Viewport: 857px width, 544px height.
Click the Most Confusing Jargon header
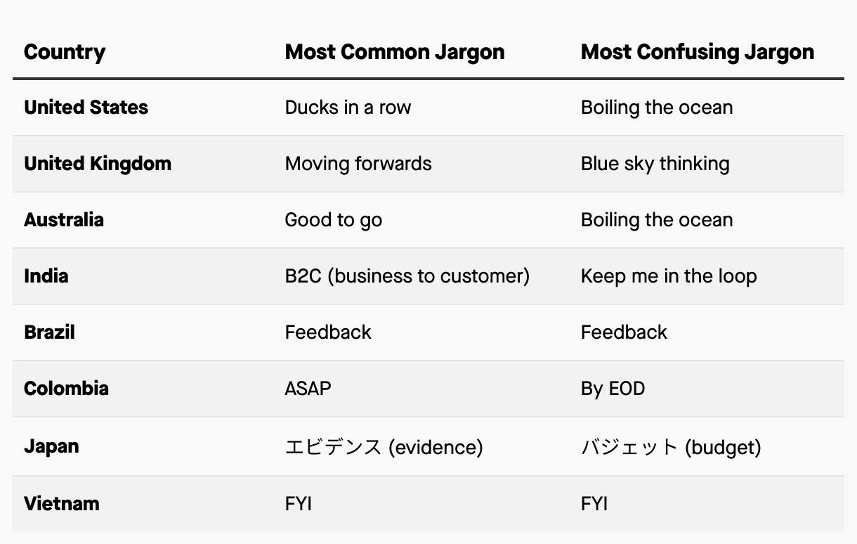pyautogui.click(x=698, y=52)
